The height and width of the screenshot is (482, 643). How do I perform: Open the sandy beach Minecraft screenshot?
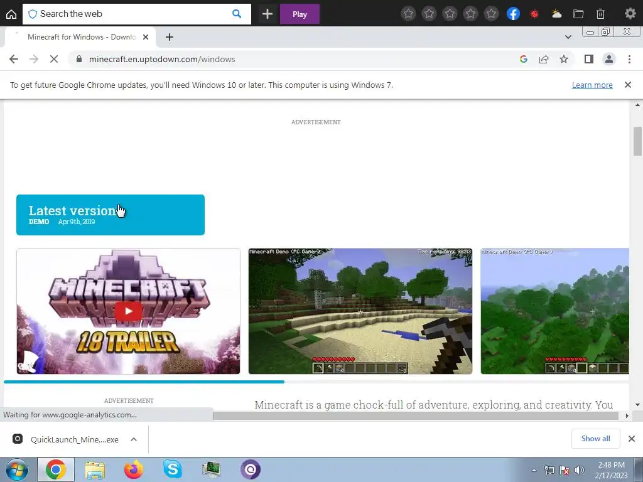coord(360,311)
